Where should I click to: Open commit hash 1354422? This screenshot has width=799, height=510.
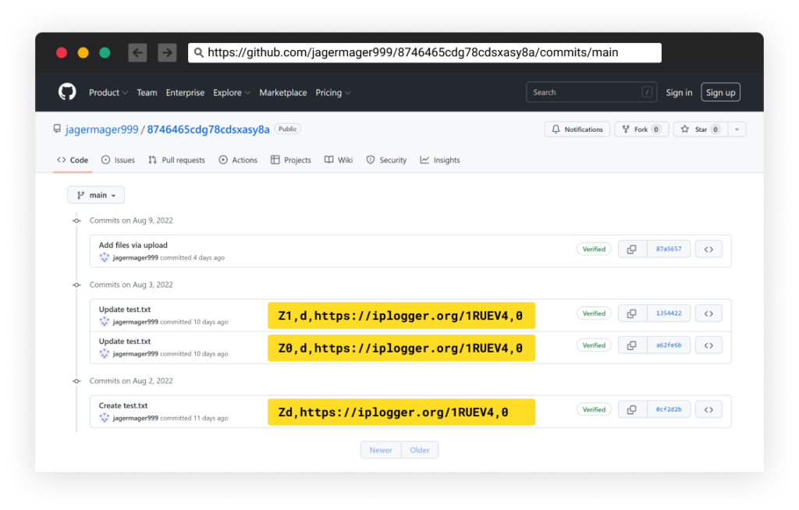669,313
